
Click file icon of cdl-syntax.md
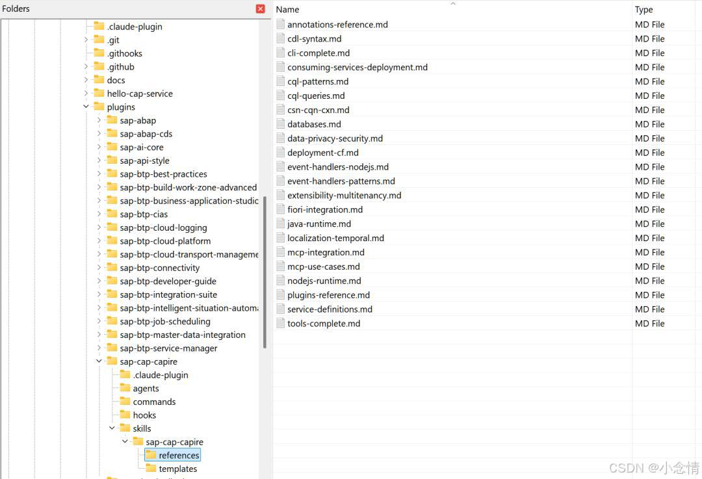[x=280, y=38]
